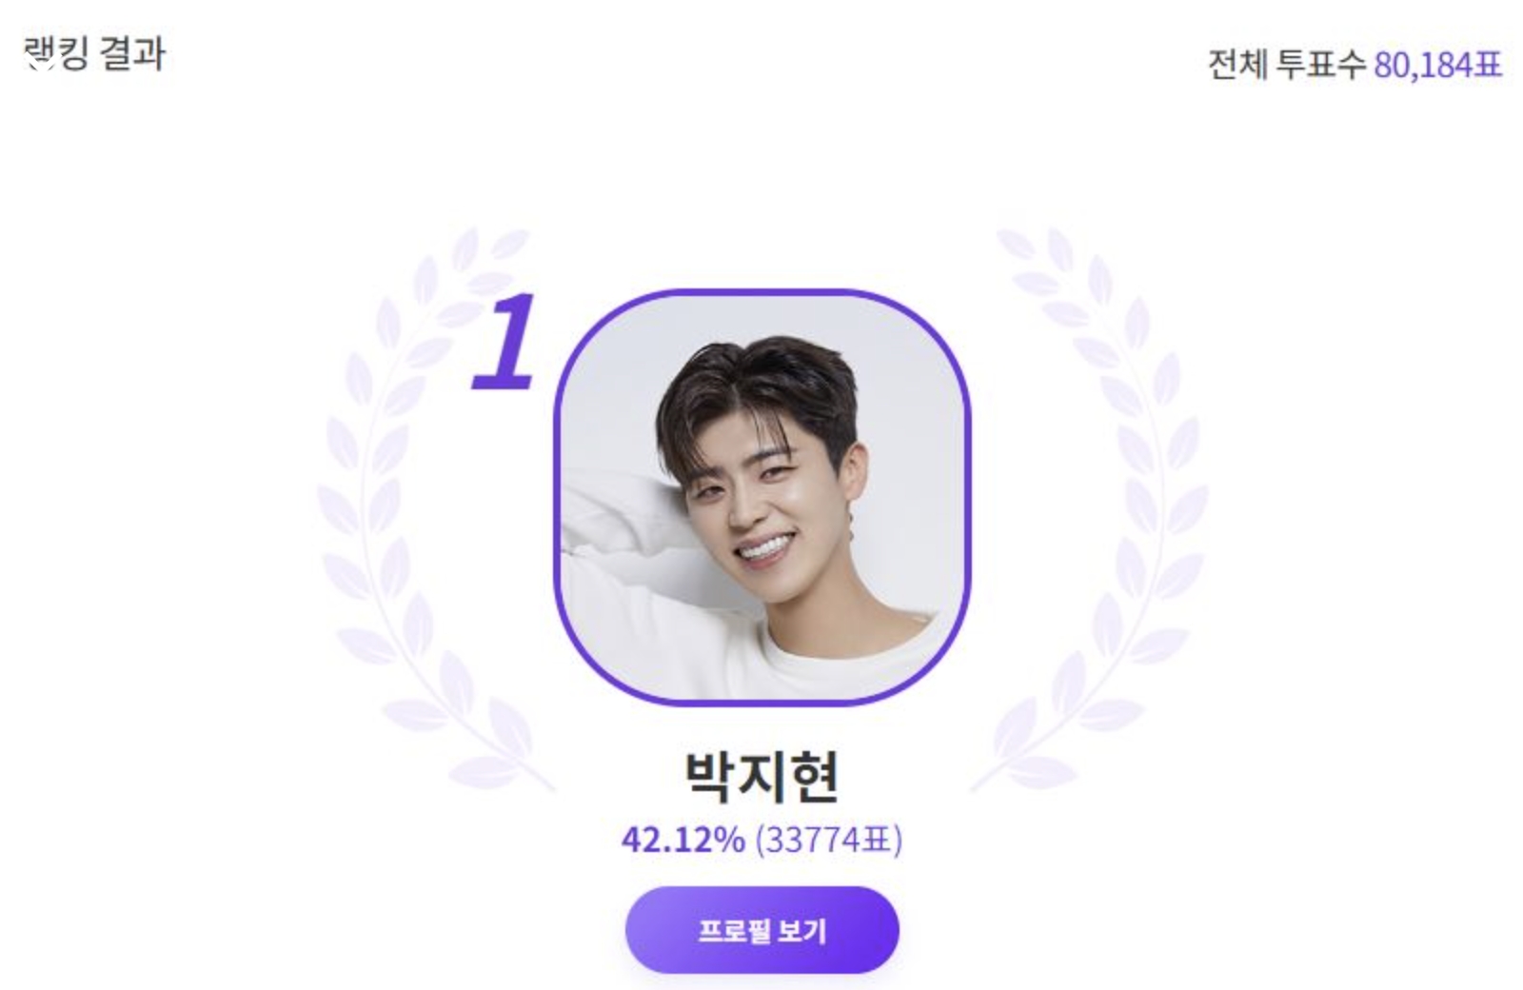
Task: Select the 랭킹 결과 heading
Action: click(94, 53)
